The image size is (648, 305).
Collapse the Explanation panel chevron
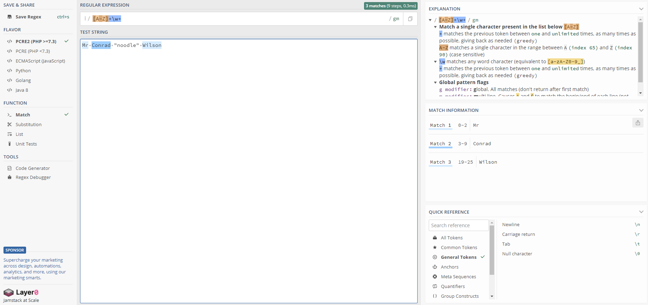[x=641, y=9]
